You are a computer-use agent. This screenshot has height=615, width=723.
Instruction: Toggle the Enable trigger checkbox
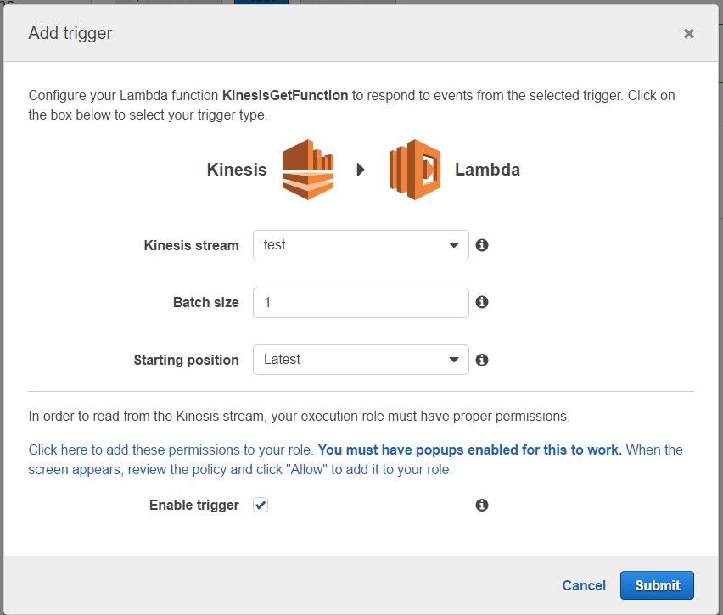[261, 505]
